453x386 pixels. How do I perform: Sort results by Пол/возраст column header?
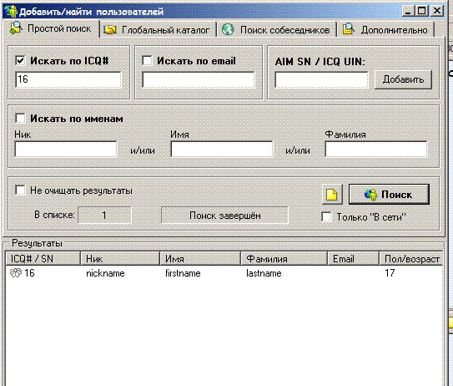(410, 258)
